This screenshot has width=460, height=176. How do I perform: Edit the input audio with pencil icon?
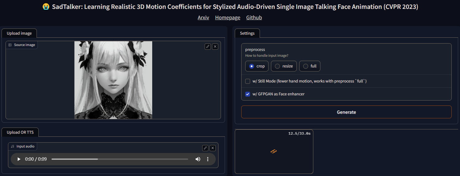pos(205,148)
